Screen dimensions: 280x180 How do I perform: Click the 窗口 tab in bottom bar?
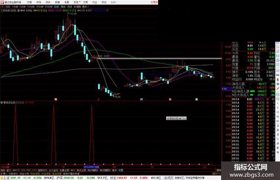[x=9, y=170]
